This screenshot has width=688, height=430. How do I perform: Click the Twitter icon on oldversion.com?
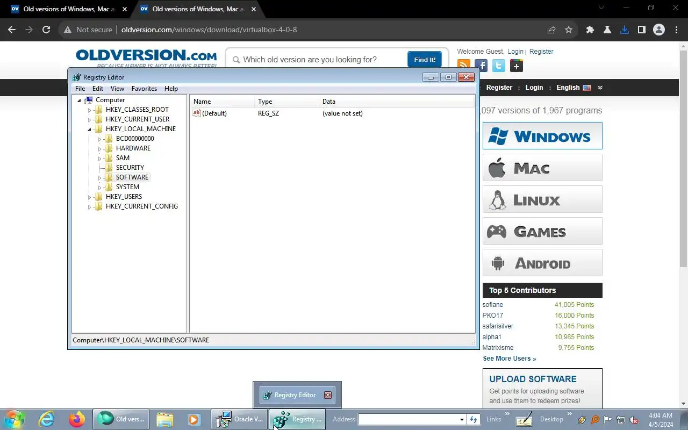pos(499,66)
